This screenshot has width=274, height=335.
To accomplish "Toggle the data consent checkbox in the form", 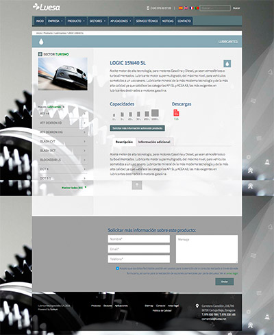I will 117,269.
